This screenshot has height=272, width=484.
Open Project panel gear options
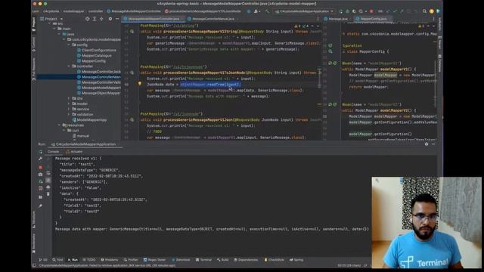coord(110,19)
